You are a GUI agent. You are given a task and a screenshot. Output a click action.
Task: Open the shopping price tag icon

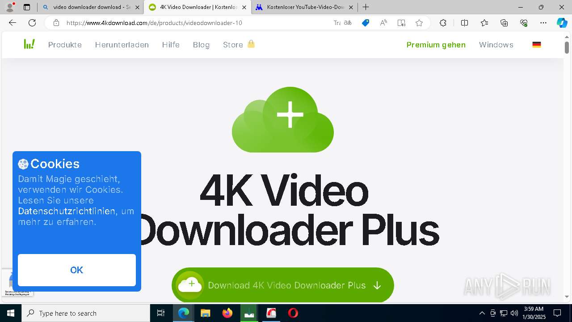(x=366, y=23)
